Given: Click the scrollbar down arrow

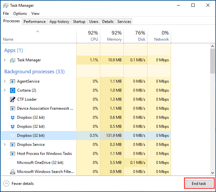Looking at the screenshot, I should click(x=212, y=173).
